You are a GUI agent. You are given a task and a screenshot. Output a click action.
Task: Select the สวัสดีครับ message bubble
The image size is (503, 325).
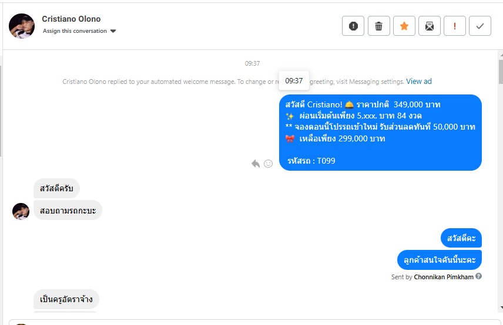click(56, 188)
